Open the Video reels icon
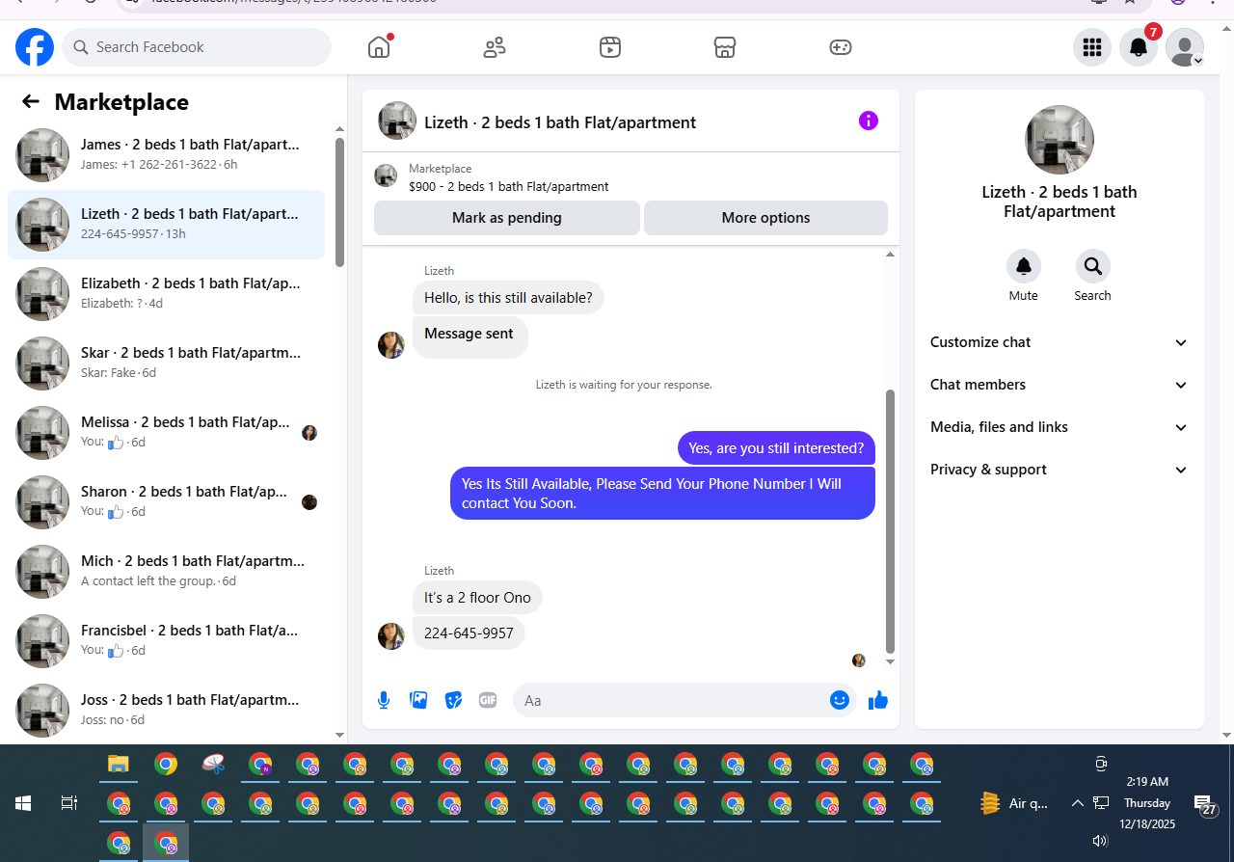 pyautogui.click(x=610, y=47)
